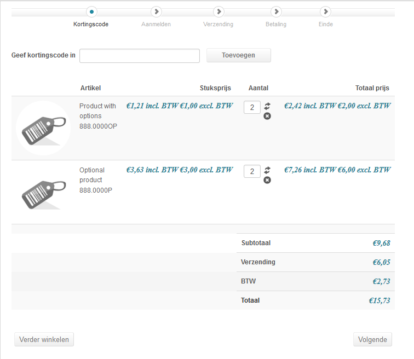Click Verder winkelen to continue shopping
Screen dimensions: 414x359
click(44, 339)
